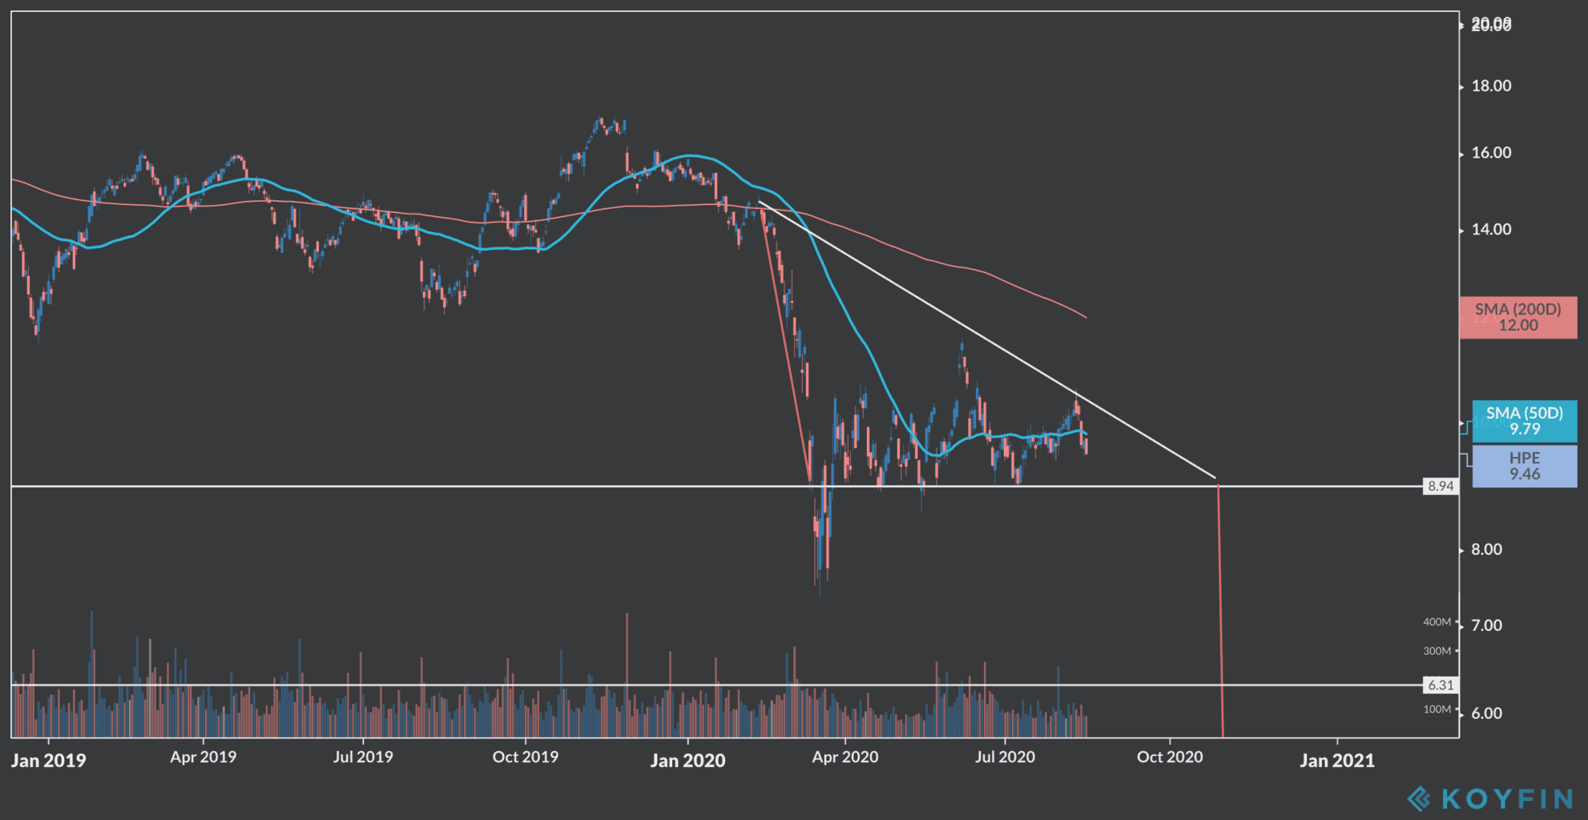Click the Apr 2019 date label

(x=204, y=757)
